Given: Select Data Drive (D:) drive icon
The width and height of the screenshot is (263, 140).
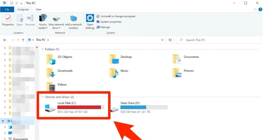Looking at the screenshot, I should click(114, 110).
